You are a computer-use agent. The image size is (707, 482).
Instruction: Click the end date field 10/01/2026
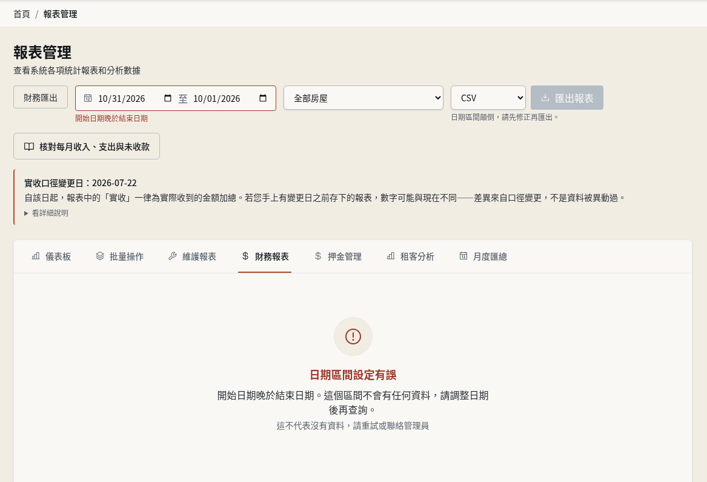[230, 98]
